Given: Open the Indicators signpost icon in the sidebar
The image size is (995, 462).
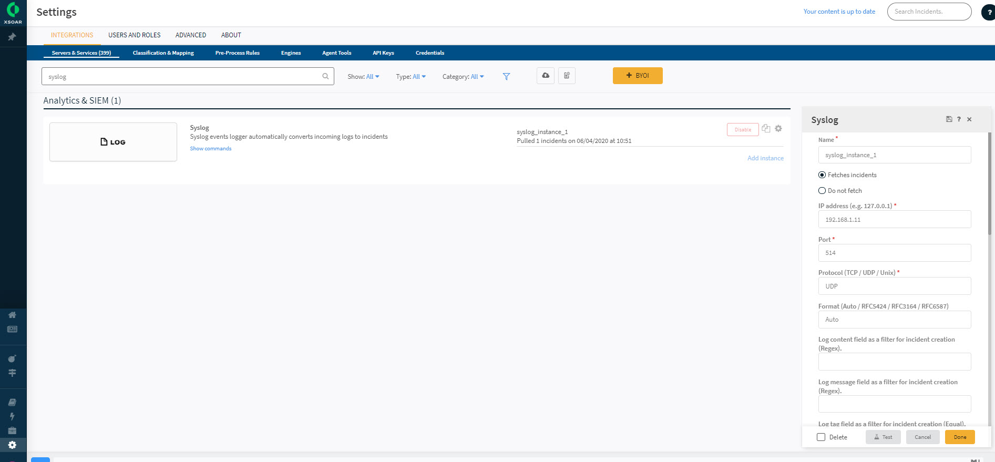Looking at the screenshot, I should point(12,373).
